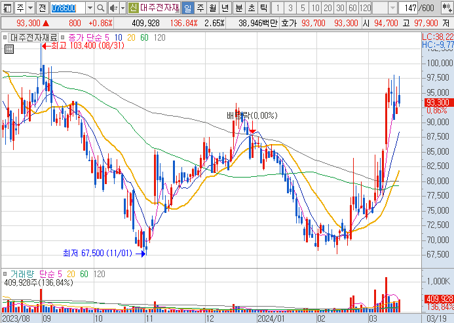Click the 38,946백만 trading value text
The width and height of the screenshot is (454, 323).
(258, 23)
